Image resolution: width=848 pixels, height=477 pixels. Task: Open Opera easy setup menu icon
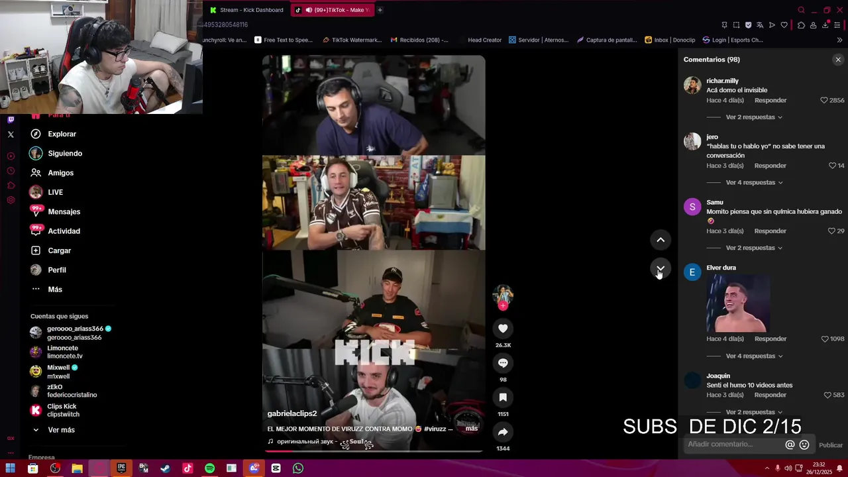coord(837,25)
